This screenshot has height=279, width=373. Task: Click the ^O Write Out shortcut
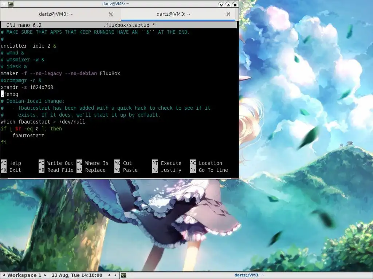(56, 163)
